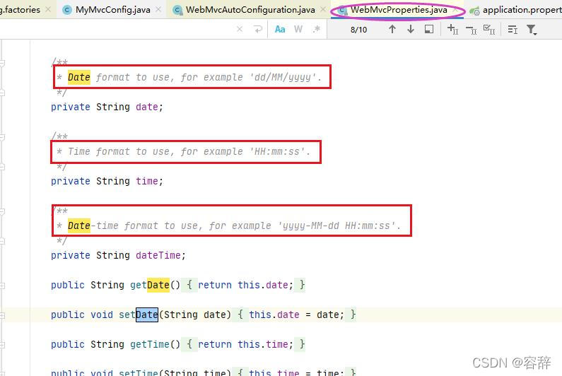562x376 pixels.
Task: Click the 'setTime' method name on the last line
Action: pyautogui.click(x=139, y=372)
